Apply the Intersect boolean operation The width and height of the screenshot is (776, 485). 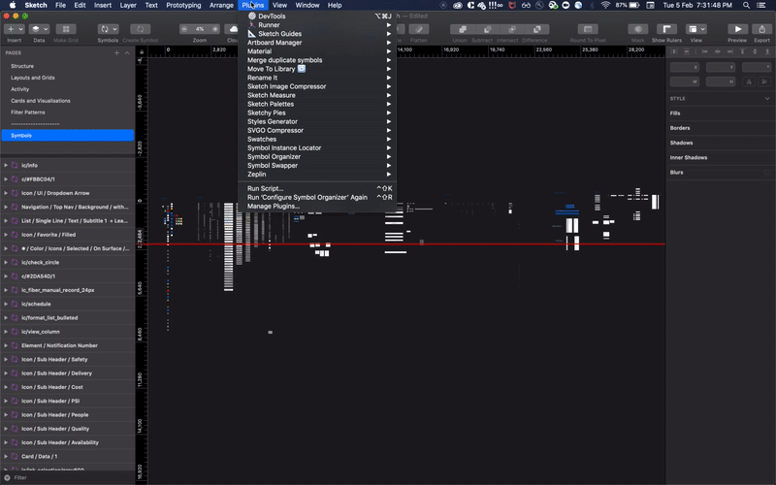pos(512,29)
